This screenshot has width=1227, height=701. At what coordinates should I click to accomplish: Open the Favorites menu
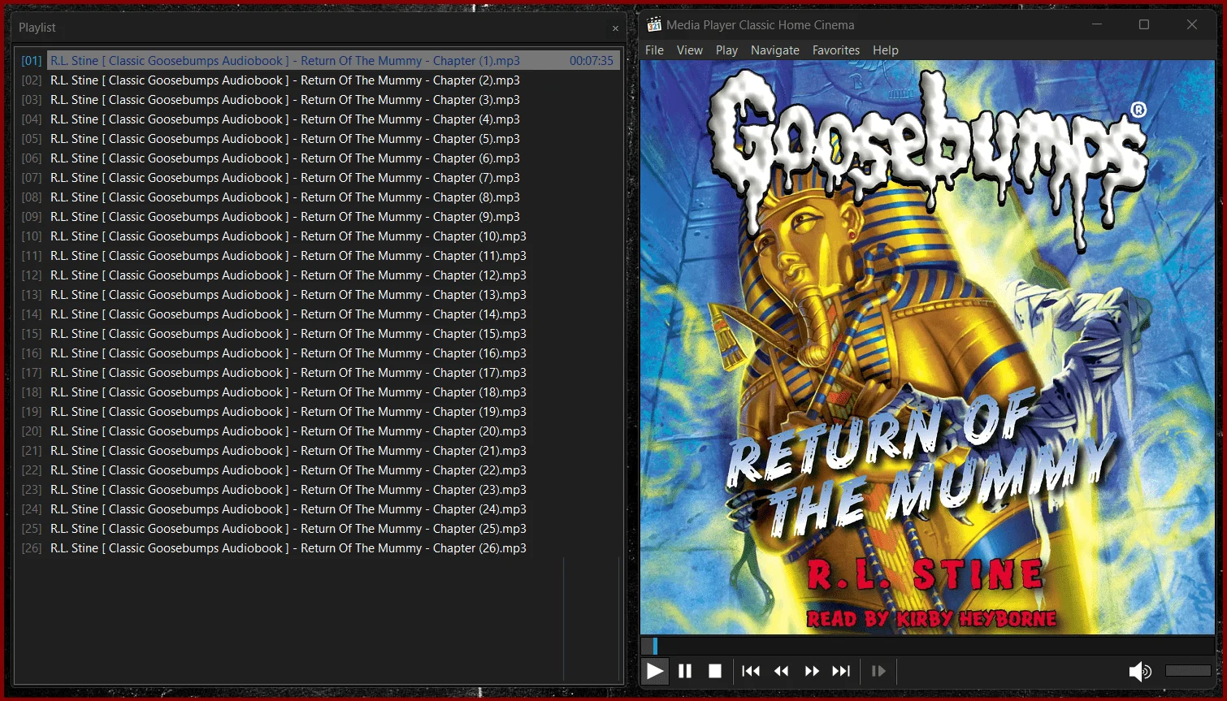836,50
